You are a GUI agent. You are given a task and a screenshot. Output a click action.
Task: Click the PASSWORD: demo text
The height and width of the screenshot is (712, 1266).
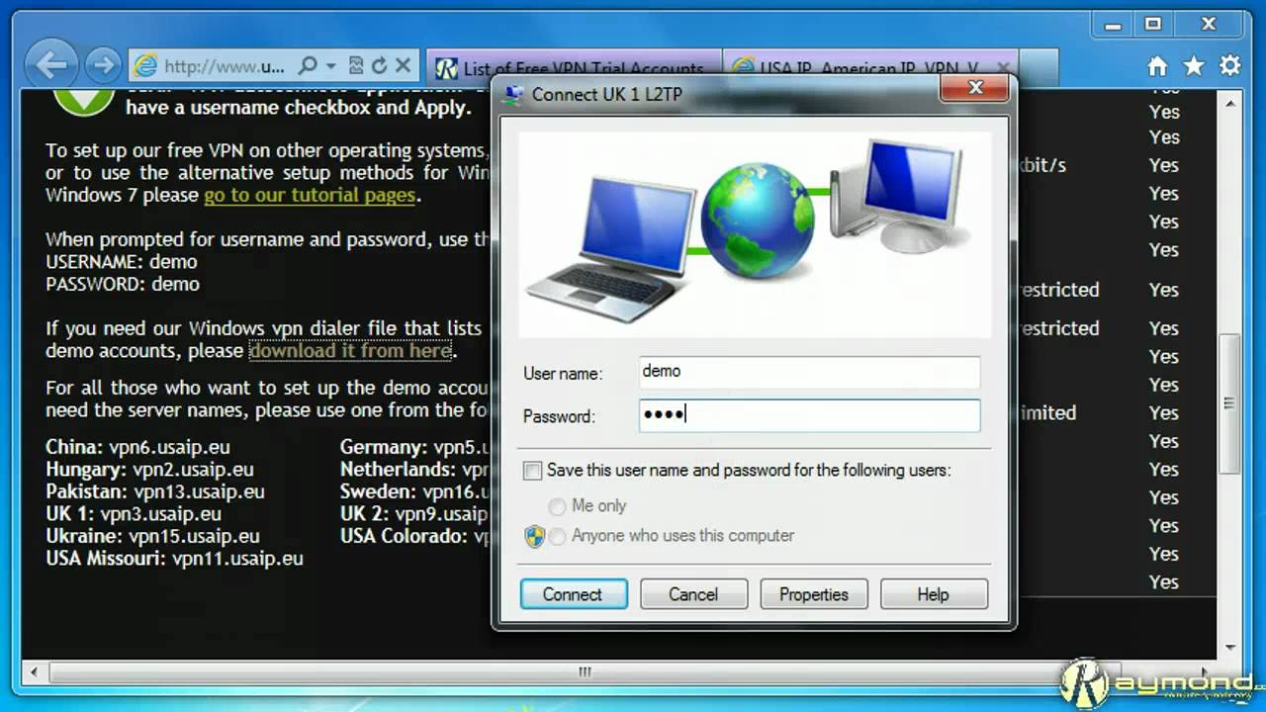pos(123,284)
